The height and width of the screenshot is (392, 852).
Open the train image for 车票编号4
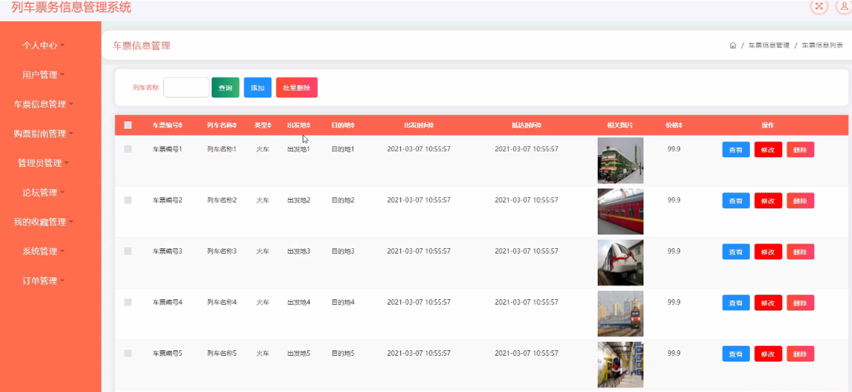tap(621, 313)
